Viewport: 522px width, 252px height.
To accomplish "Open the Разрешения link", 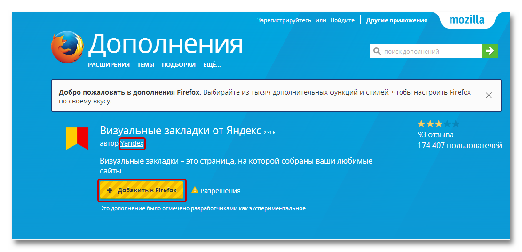I will [221, 191].
